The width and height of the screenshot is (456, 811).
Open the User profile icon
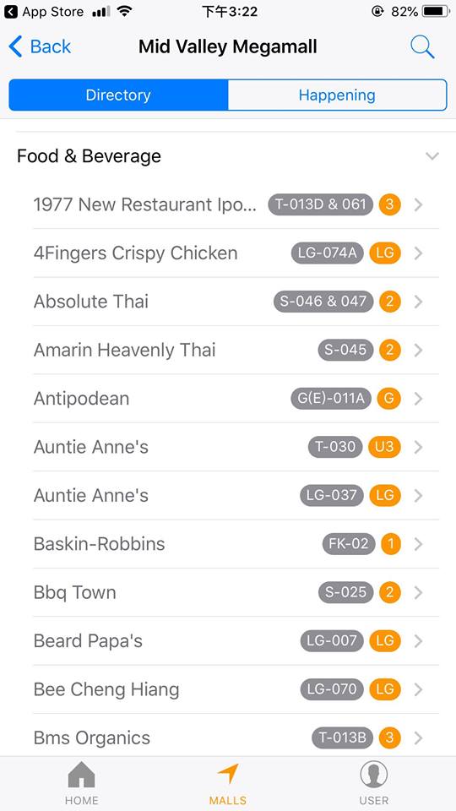click(374, 776)
